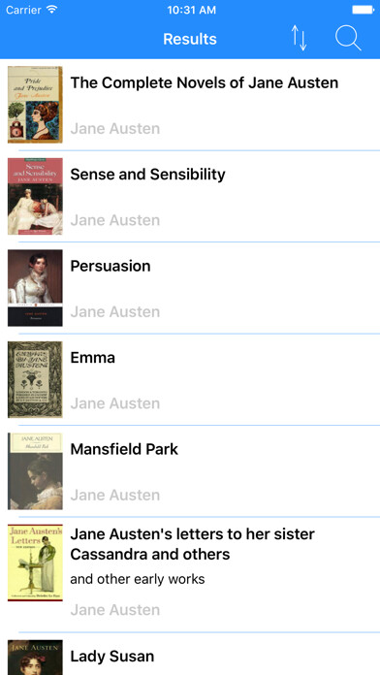Open Jane Austen's letters to her sister Cassandra
The image size is (380, 675).
pyautogui.click(x=192, y=544)
